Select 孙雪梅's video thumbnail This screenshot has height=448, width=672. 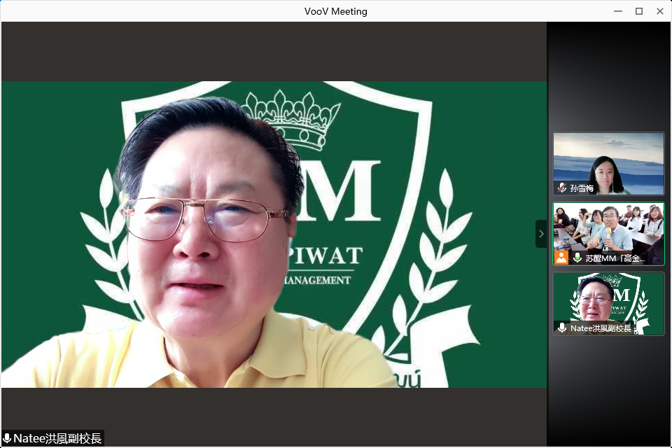[x=608, y=164]
